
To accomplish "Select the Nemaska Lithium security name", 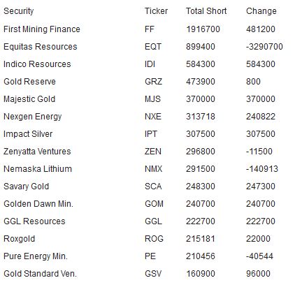I will 38,169.
